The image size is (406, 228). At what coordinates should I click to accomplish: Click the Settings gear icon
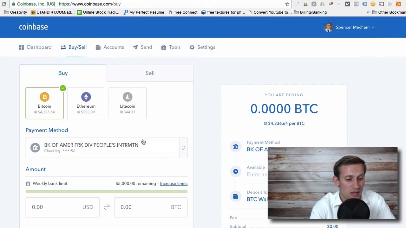click(192, 47)
